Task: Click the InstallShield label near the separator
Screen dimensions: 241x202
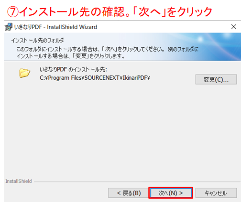Action: [x=19, y=181]
